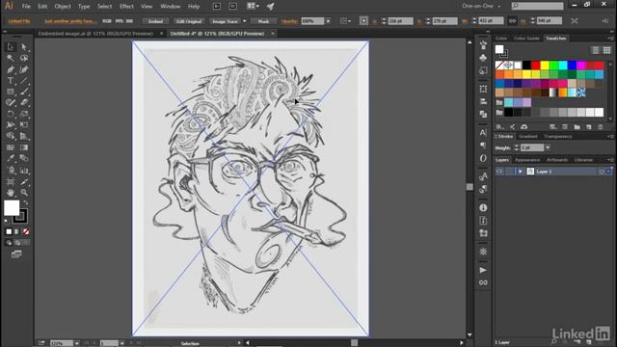
Task: Open Character panel icon in dock
Action: 483,133
